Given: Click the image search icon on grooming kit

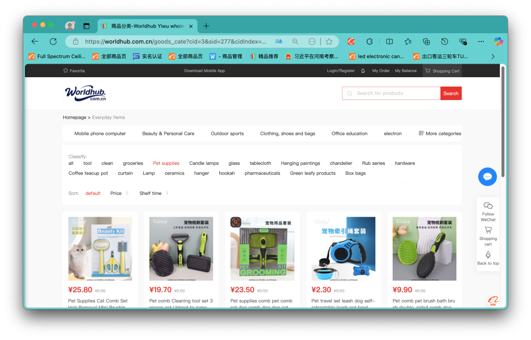Looking at the screenshot, I should click(236, 222).
